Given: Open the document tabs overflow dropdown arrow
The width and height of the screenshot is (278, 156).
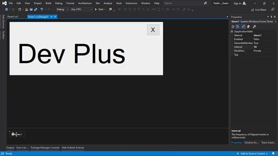Looking at the screenshot, I should 227,17.
